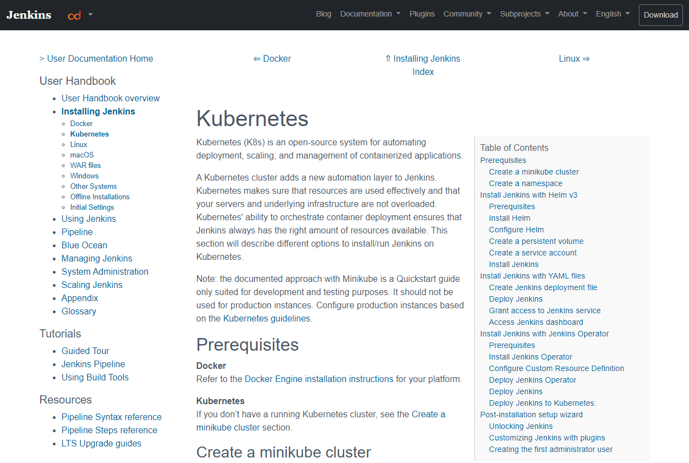Screen dimensions: 689x463
Task: Click the Download button
Action: click(660, 15)
